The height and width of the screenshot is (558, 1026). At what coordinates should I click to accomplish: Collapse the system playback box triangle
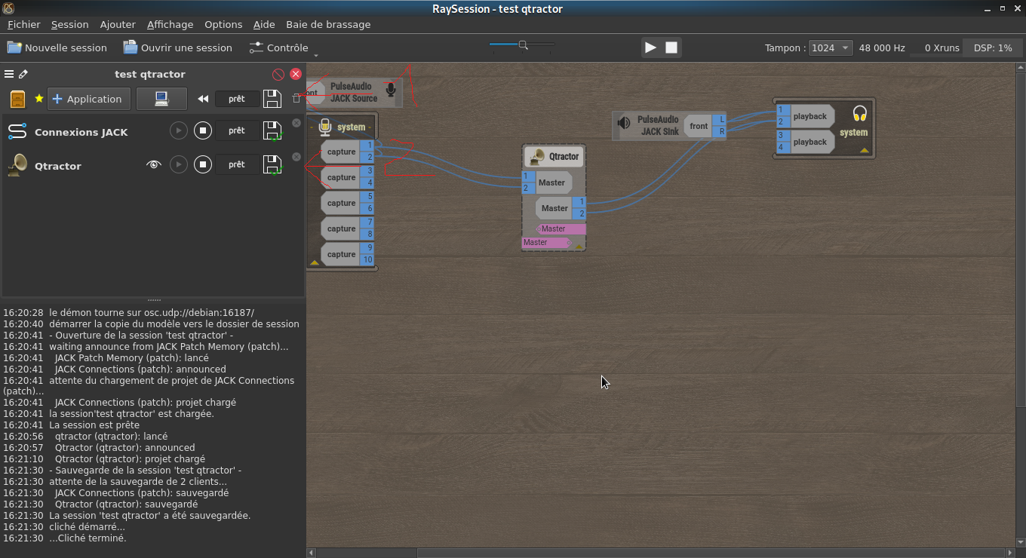(x=865, y=150)
